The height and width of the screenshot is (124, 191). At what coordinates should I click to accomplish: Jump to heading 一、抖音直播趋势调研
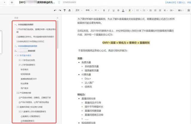tap(24, 25)
